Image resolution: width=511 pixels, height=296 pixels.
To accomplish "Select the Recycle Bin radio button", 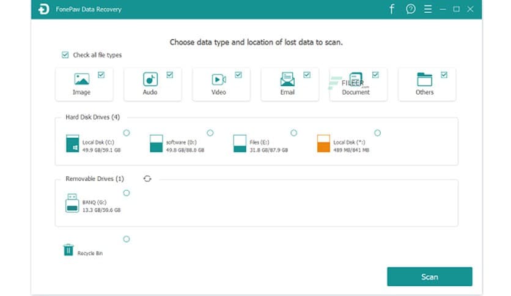I will pos(127,239).
